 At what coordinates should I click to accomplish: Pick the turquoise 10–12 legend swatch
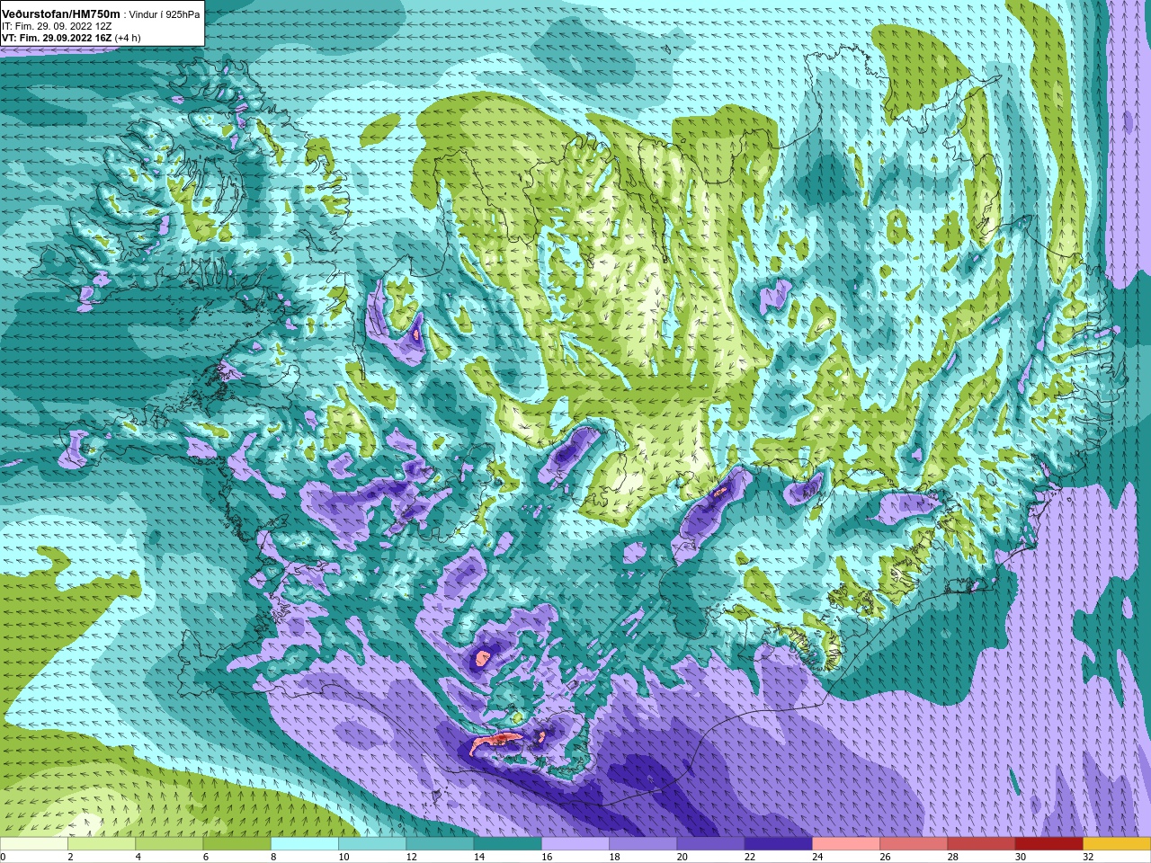(x=372, y=844)
